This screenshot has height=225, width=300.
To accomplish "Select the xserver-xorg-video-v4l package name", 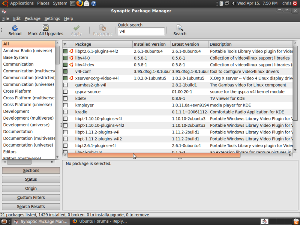I will coord(97,78).
